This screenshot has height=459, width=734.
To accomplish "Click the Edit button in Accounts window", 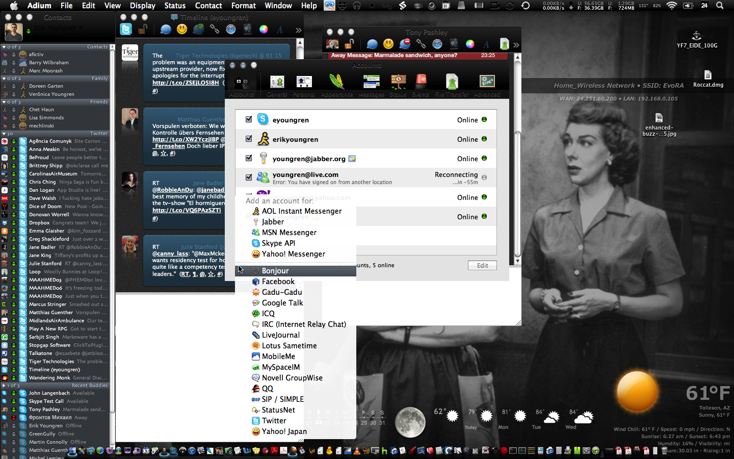I will click(482, 265).
